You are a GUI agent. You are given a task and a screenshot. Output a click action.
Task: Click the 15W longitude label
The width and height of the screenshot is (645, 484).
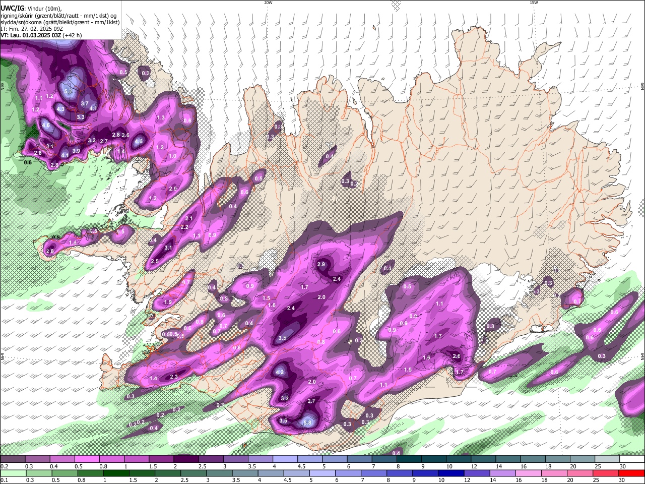(x=534, y=3)
